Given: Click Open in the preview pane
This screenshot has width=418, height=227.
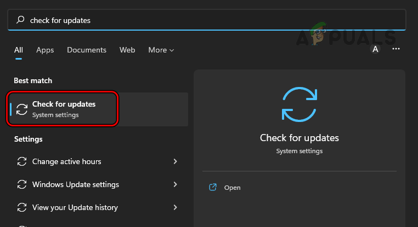Looking at the screenshot, I should point(232,188).
